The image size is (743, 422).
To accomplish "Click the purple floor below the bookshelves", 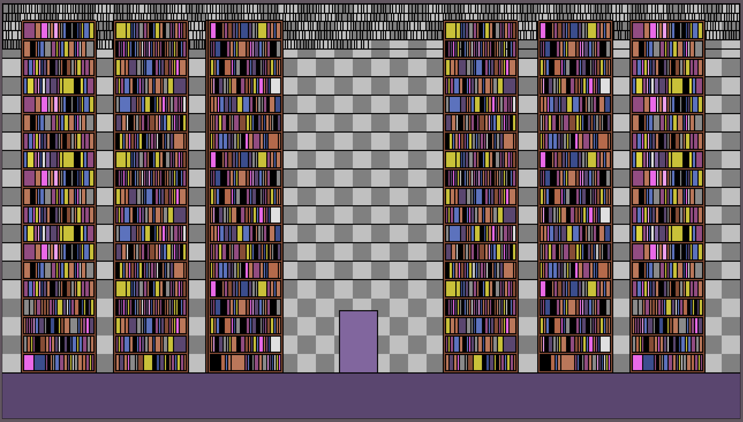I will (x=371, y=397).
